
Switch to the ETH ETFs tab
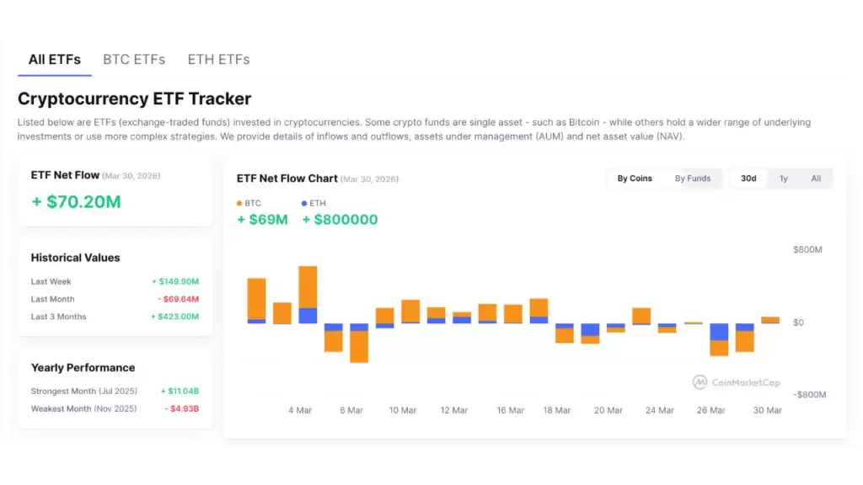pyautogui.click(x=218, y=60)
